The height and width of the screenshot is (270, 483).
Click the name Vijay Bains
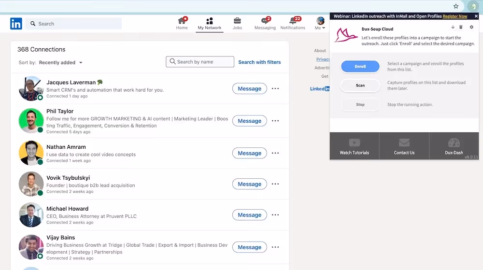coord(60,238)
